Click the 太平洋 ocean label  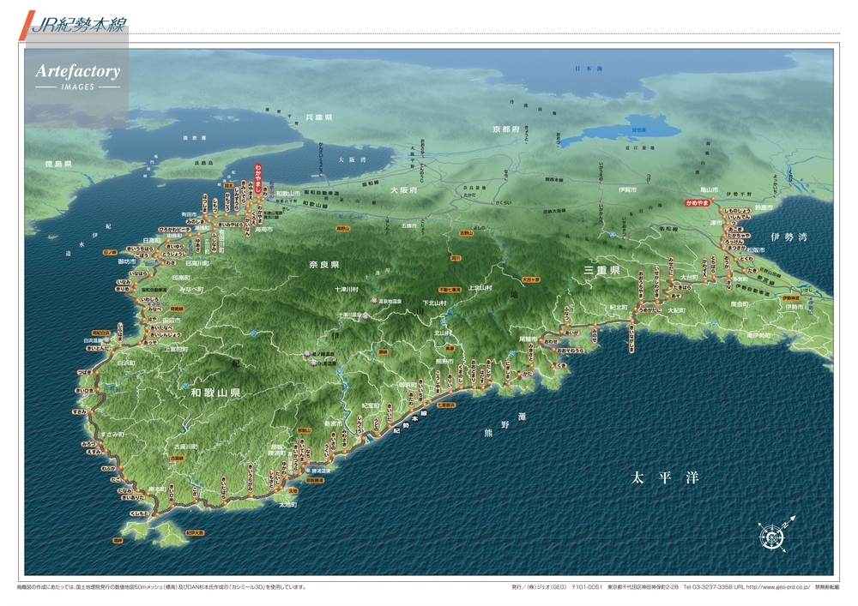click(x=663, y=477)
